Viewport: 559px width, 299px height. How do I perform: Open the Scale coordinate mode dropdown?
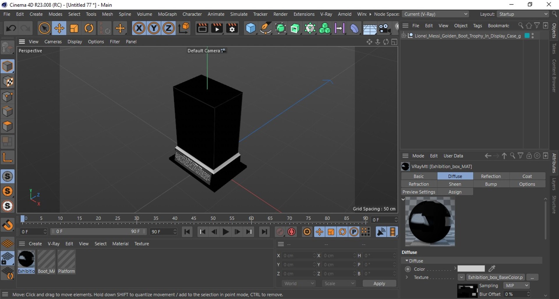pyautogui.click(x=339, y=284)
